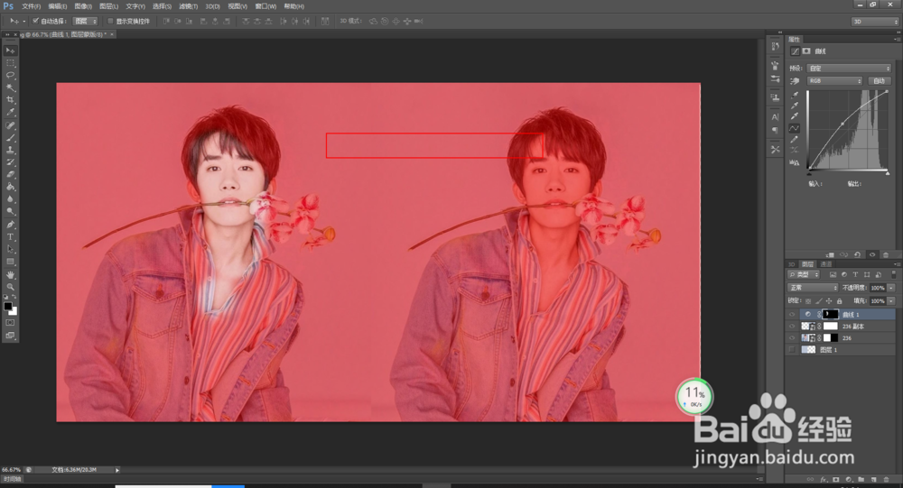
Task: Pick the black point eyedropper in Curves
Action: pyautogui.click(x=795, y=95)
